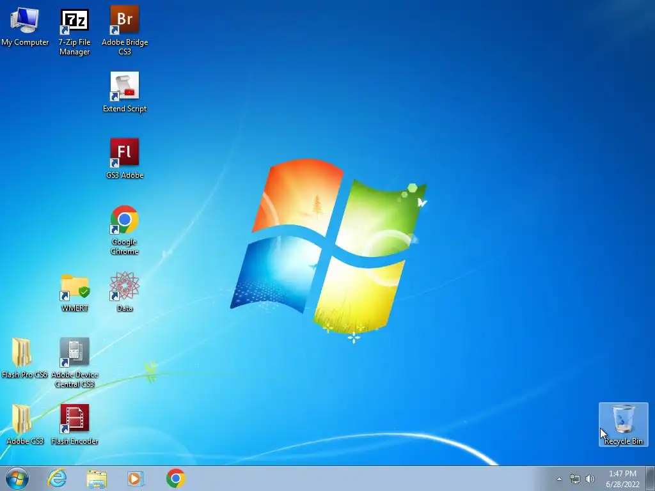Screen dimensions: 655x491
Task: Select the Data desktop shortcut
Action: (x=125, y=292)
